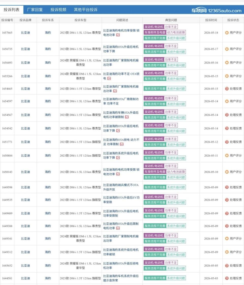
Task: Click the 车质网 12365auto.com logo
Action: click(x=216, y=10)
